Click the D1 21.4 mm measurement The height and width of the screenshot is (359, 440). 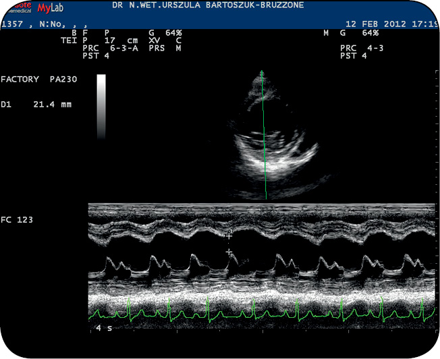[x=36, y=105]
